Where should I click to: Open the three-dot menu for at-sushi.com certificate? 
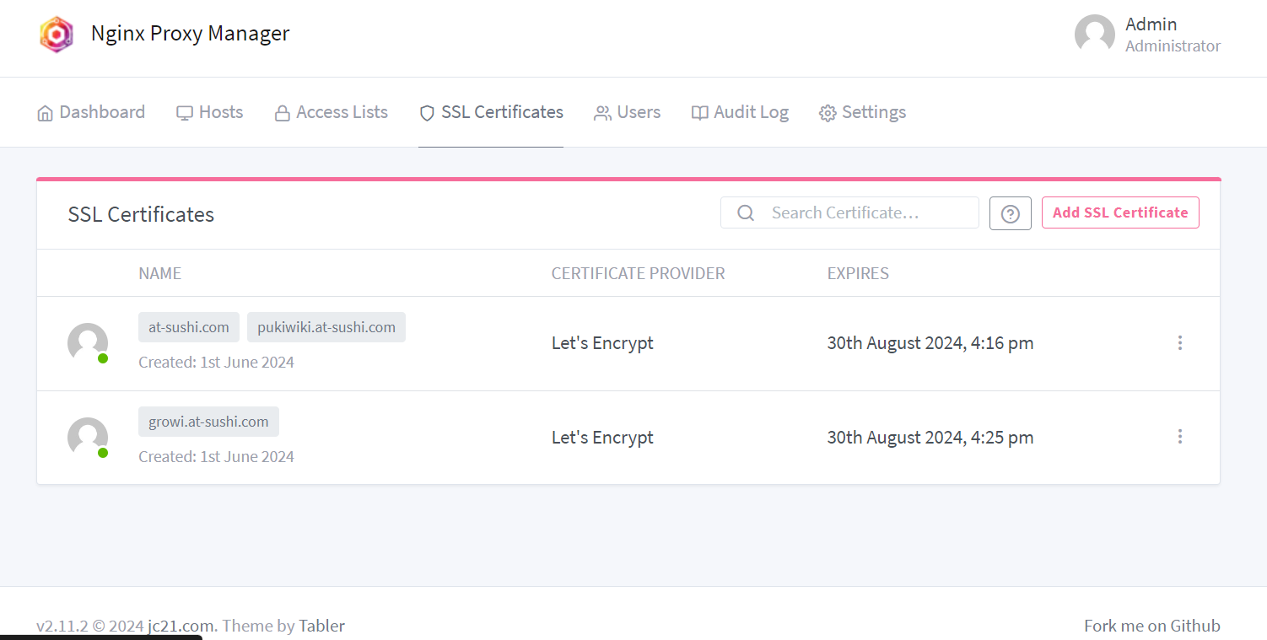pos(1179,342)
